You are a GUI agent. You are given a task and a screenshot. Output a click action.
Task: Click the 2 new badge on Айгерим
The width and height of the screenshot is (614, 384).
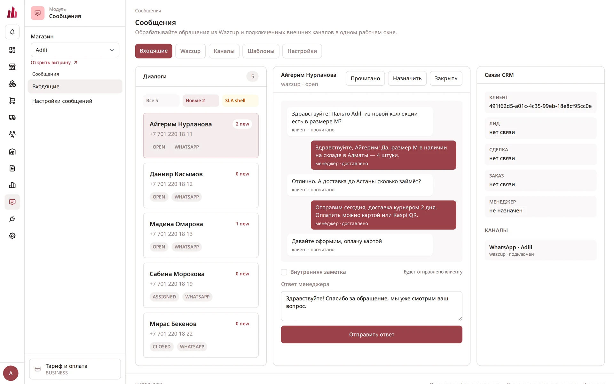[242, 124]
